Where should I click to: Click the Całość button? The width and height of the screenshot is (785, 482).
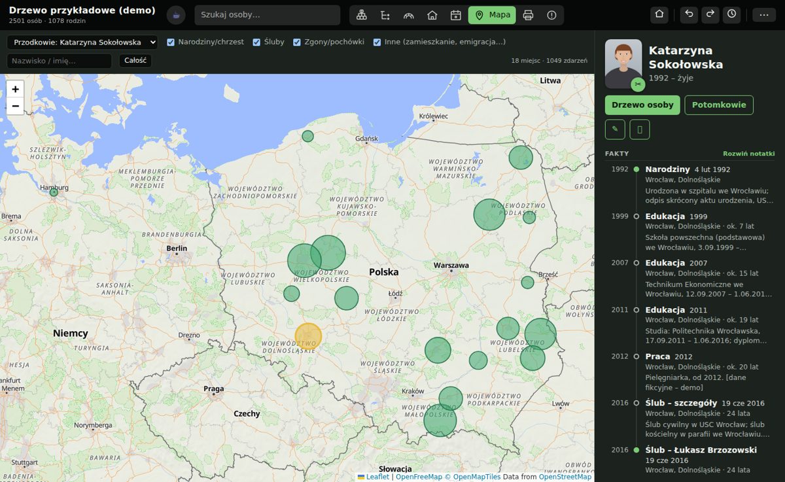click(135, 61)
